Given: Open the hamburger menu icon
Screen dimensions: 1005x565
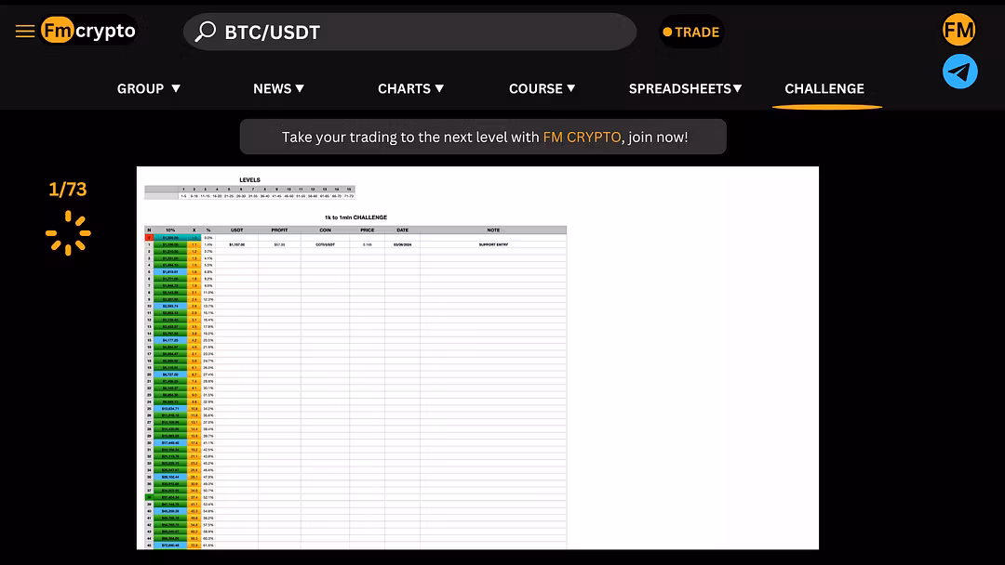Looking at the screenshot, I should (25, 32).
